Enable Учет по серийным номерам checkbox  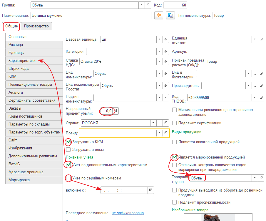pyautogui.click(x=68, y=178)
